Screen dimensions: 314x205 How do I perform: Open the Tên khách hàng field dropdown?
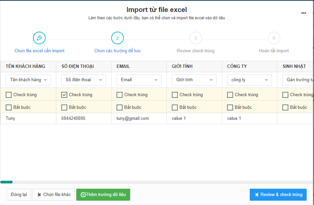[28, 80]
